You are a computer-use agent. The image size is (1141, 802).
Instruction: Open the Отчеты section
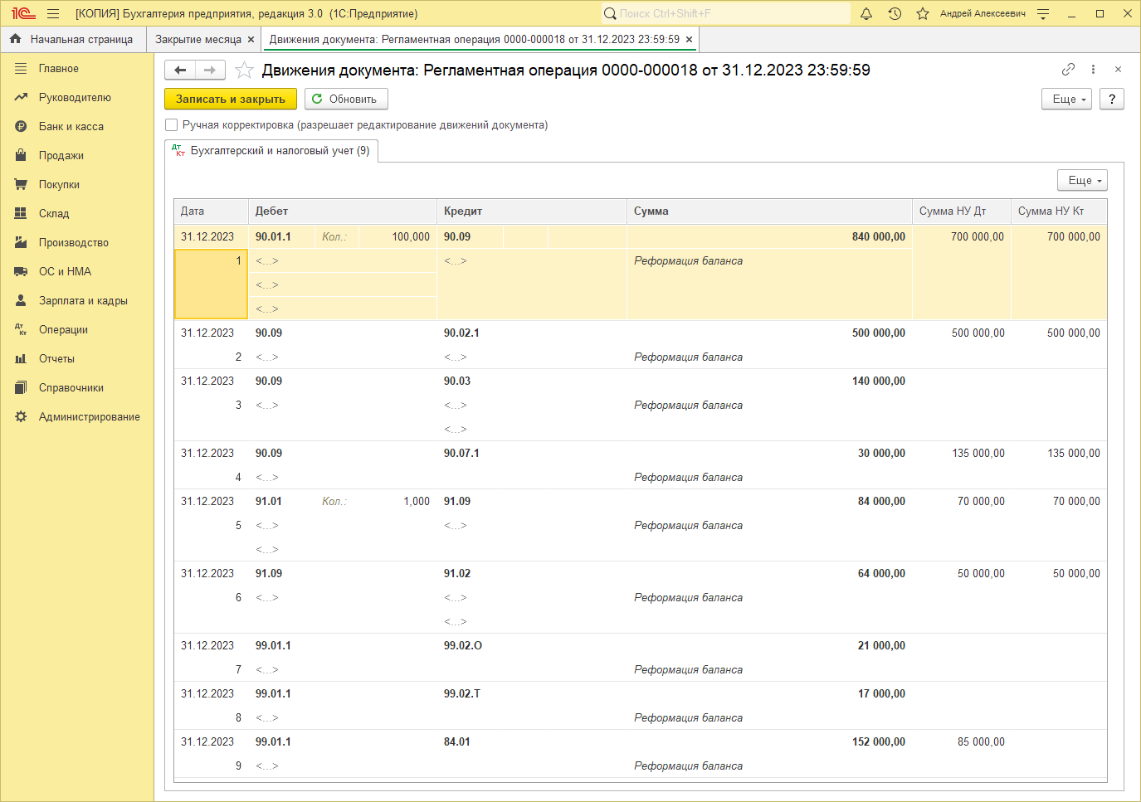[x=56, y=359]
